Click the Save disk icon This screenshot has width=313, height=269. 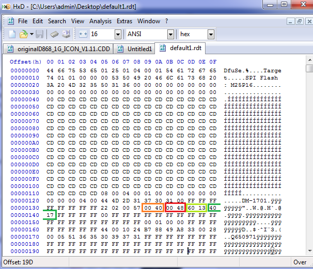pos(39,34)
